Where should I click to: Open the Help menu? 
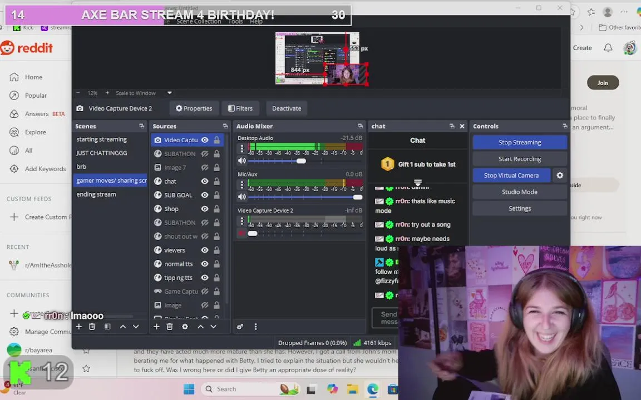coord(256,21)
